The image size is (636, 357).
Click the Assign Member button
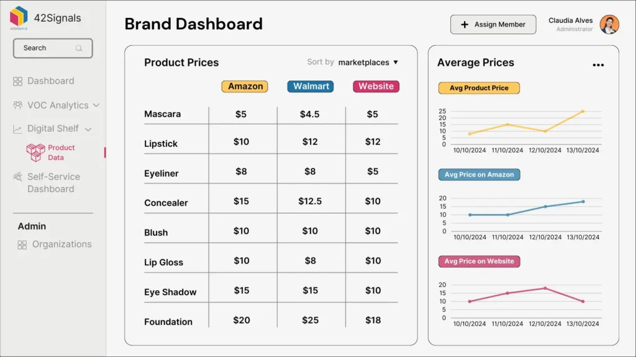point(493,24)
